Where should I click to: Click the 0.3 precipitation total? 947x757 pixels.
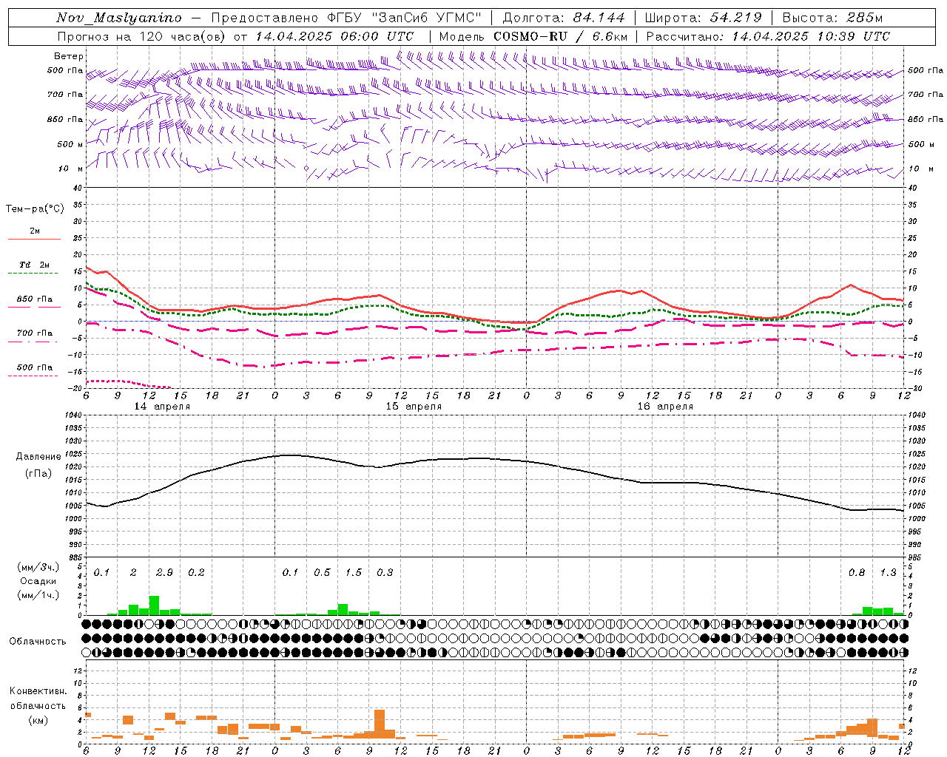click(x=385, y=573)
